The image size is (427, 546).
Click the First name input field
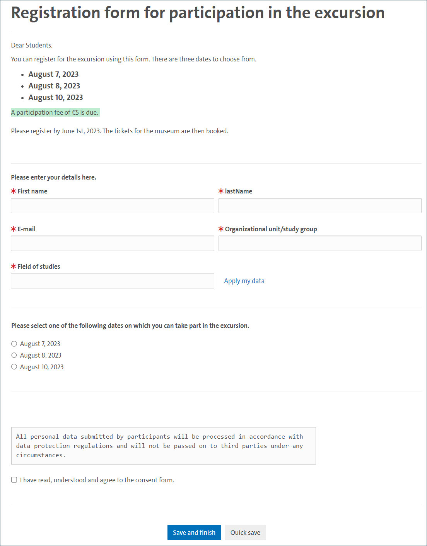pos(112,206)
